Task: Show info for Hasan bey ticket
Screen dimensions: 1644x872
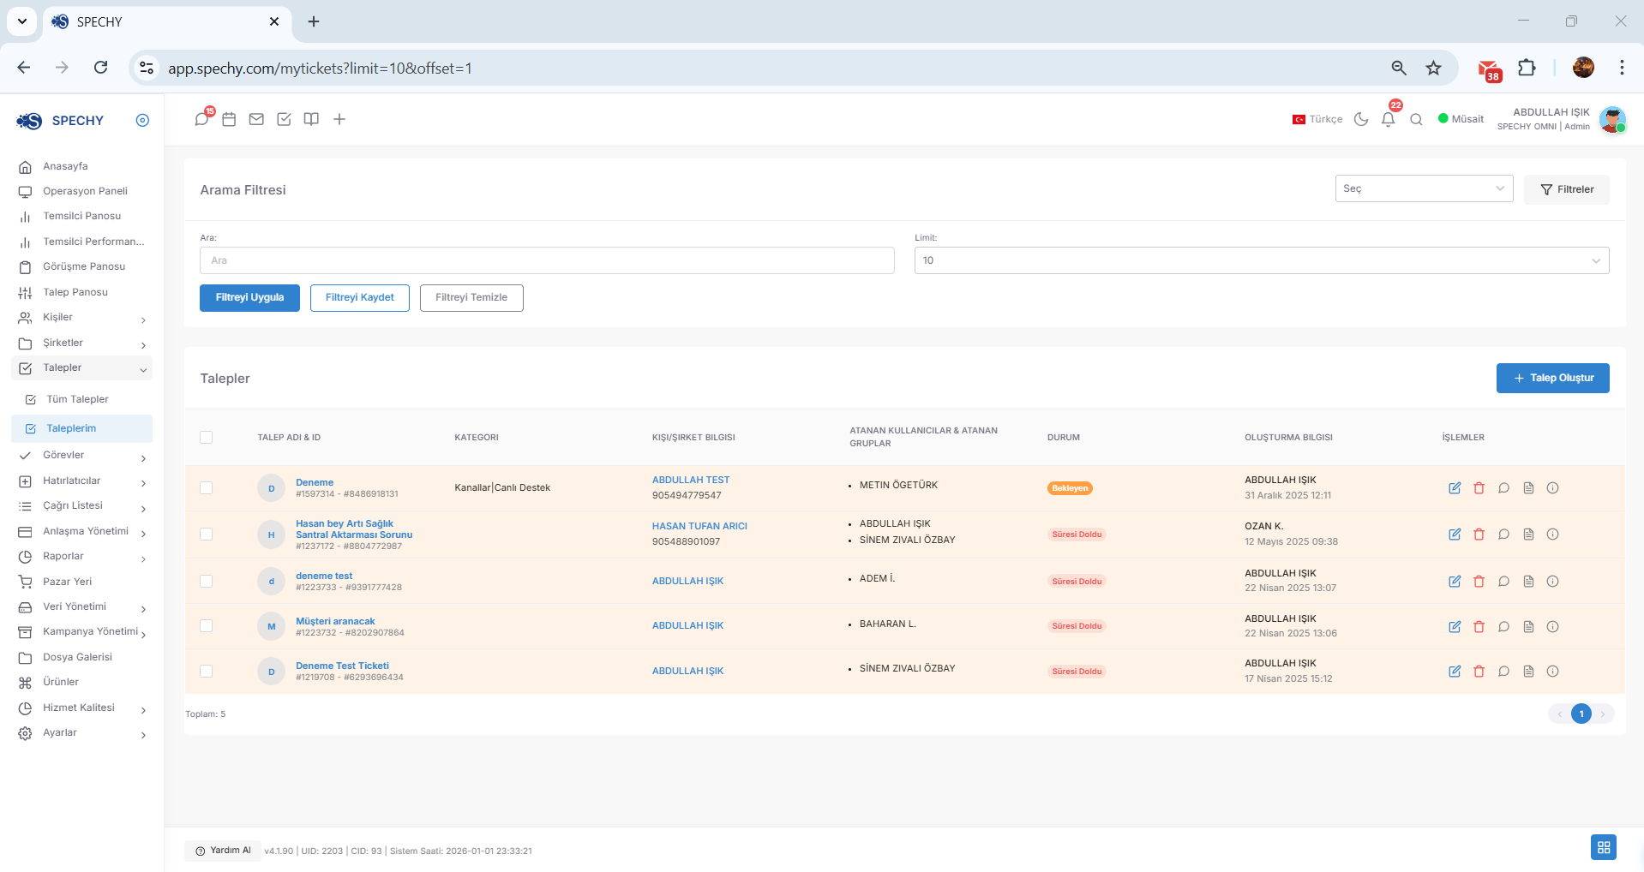Action: click(1552, 535)
